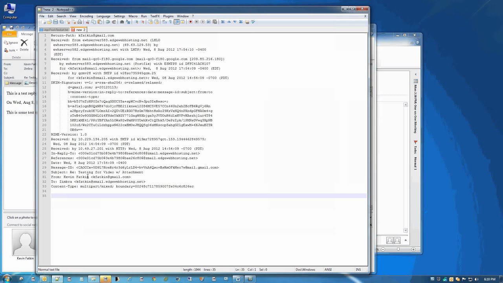Open the Windows Start menu
This screenshot has width=503, height=283.
click(x=7, y=279)
